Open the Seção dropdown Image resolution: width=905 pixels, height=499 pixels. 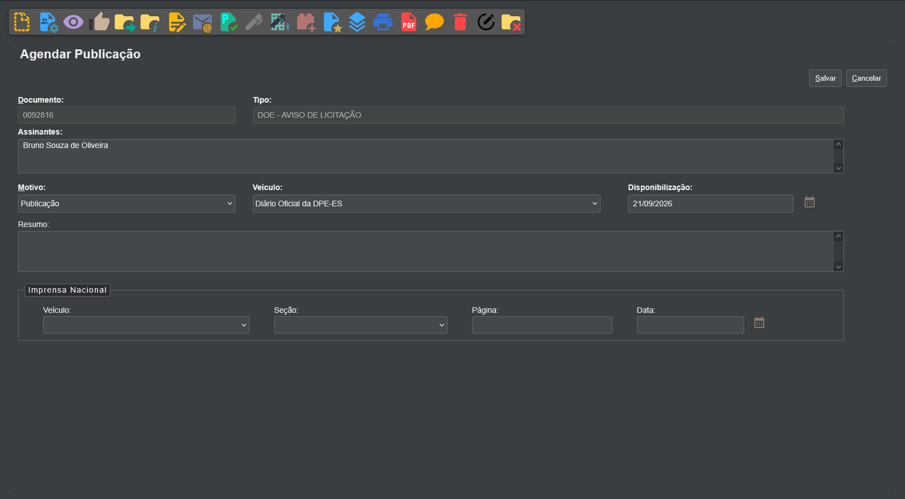361,325
